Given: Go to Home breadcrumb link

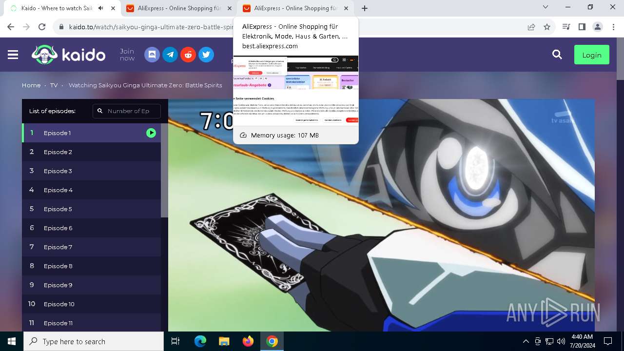Looking at the screenshot, I should pyautogui.click(x=31, y=85).
